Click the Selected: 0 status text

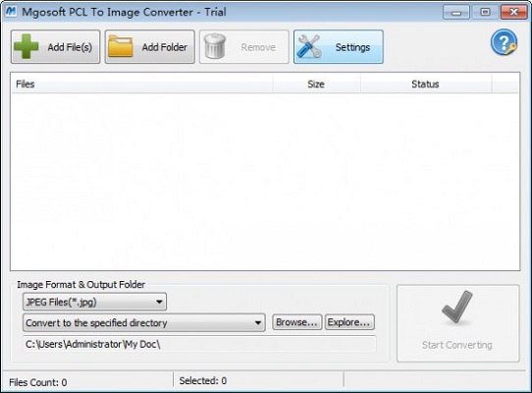click(202, 380)
